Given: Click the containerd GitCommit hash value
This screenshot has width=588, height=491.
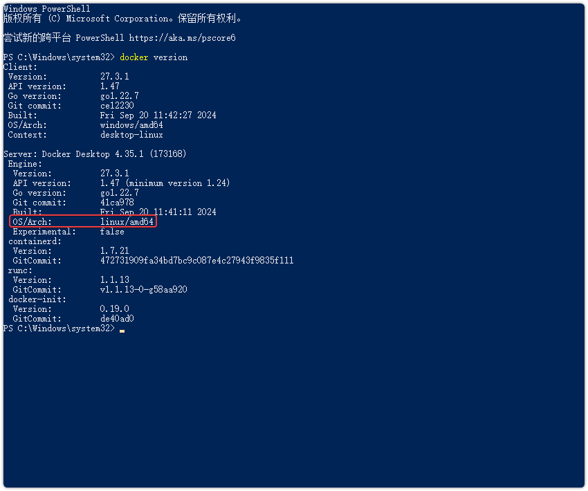Looking at the screenshot, I should (x=197, y=261).
